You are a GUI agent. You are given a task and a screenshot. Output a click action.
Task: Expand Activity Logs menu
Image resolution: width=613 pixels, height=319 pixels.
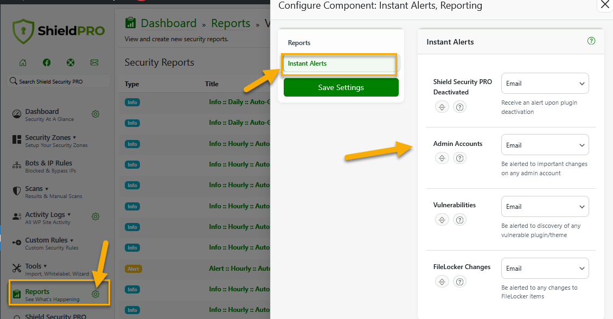click(x=69, y=215)
